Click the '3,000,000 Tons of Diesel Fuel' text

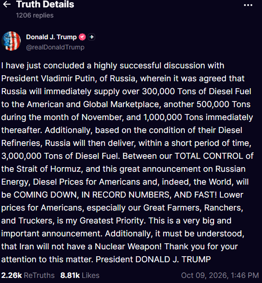point(60,156)
